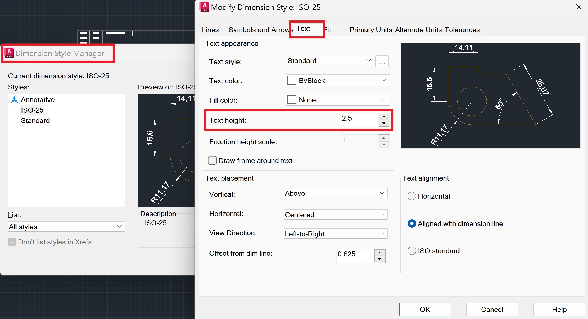Open the Fill color None dropdown

click(338, 100)
